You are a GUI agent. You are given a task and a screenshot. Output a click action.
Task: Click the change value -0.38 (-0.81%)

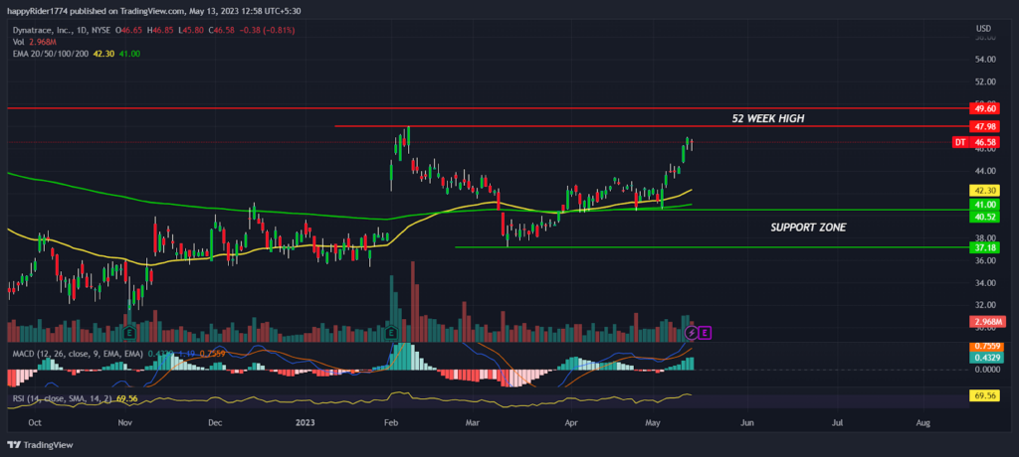coord(265,31)
